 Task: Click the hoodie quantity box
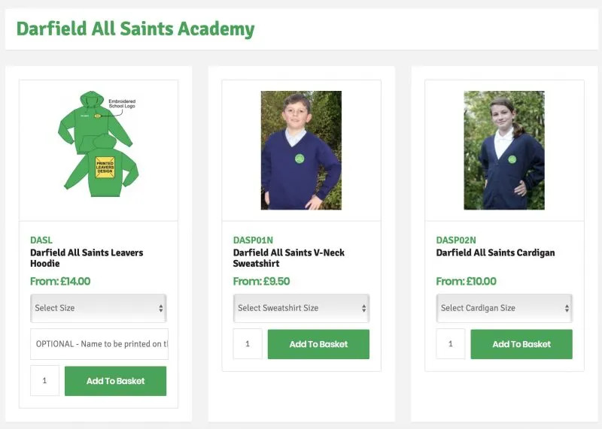pos(44,381)
